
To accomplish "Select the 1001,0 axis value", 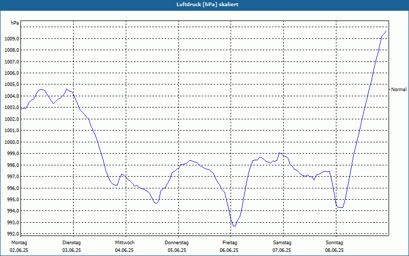I will pos(12,131).
